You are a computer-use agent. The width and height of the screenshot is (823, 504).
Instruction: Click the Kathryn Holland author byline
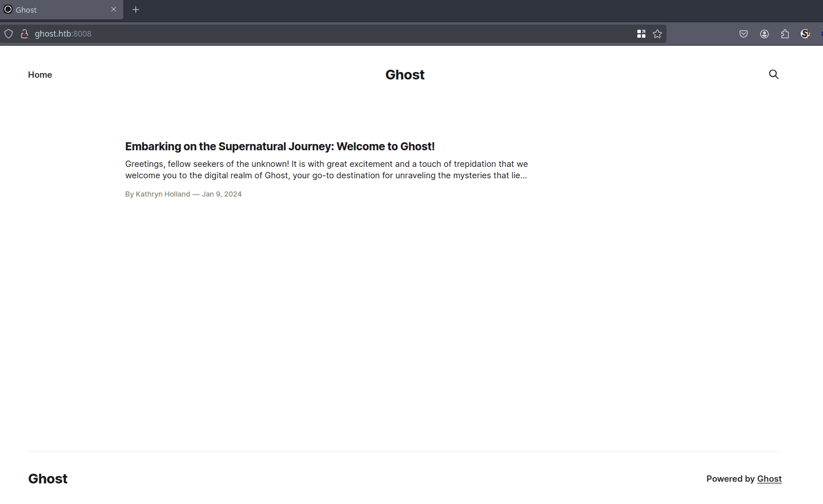pyautogui.click(x=162, y=194)
